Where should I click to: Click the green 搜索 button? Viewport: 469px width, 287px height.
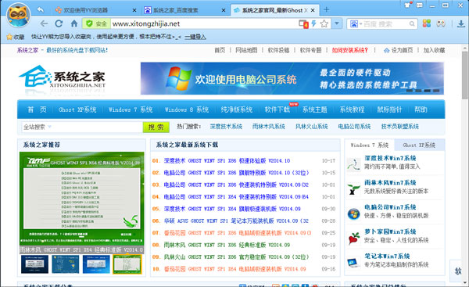coord(156,127)
